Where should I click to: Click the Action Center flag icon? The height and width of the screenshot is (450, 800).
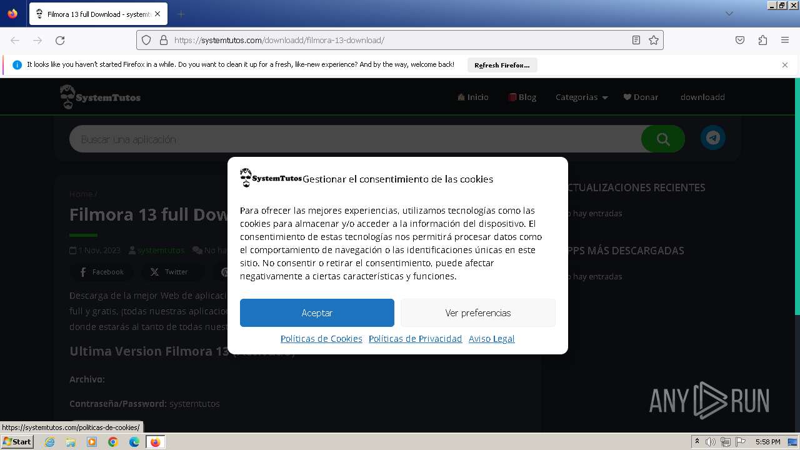tap(741, 442)
